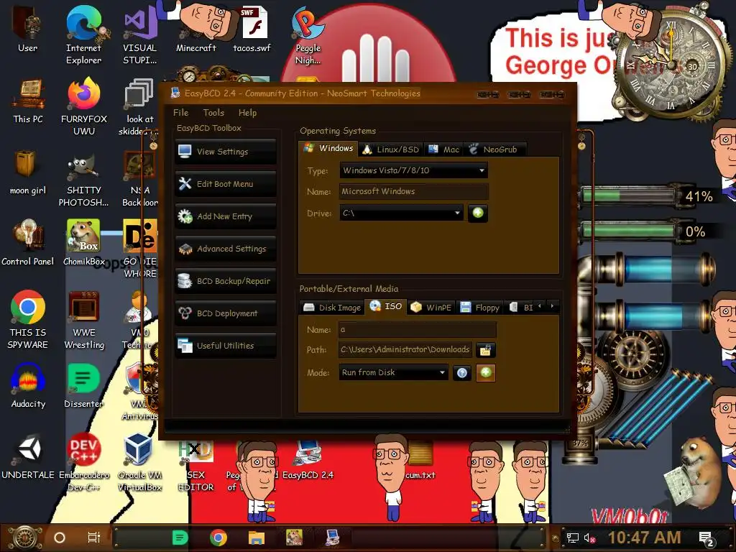Open ISO mode help icon

(462, 373)
